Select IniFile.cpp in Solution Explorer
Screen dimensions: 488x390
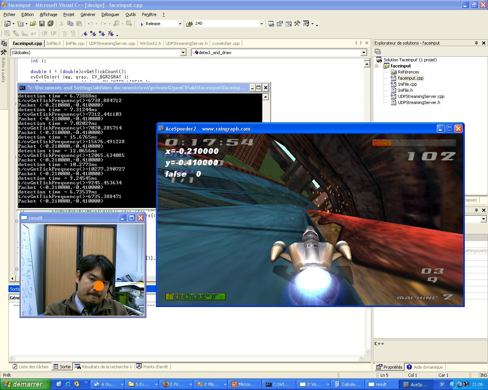tap(407, 84)
